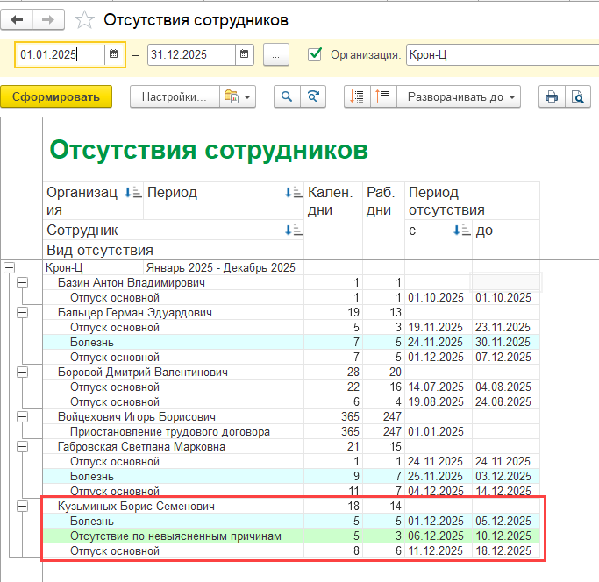Open Настройки report settings
Screen dimensions: 599x582
[173, 96]
